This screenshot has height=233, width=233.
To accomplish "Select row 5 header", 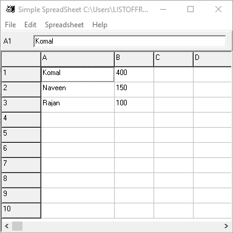I will pyautogui.click(x=21, y=135).
